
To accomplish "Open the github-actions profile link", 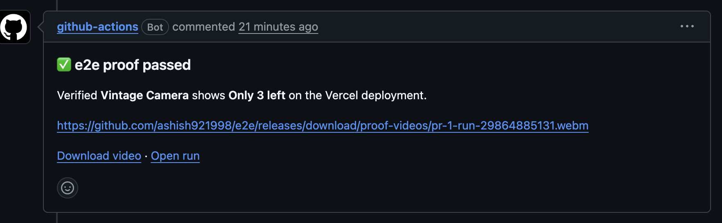I will point(97,27).
